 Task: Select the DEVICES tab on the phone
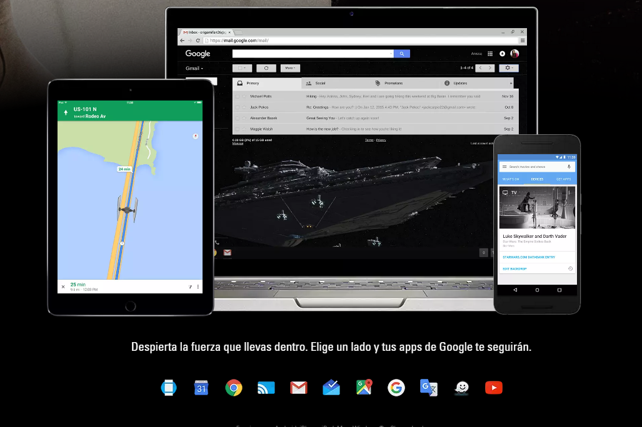point(537,179)
